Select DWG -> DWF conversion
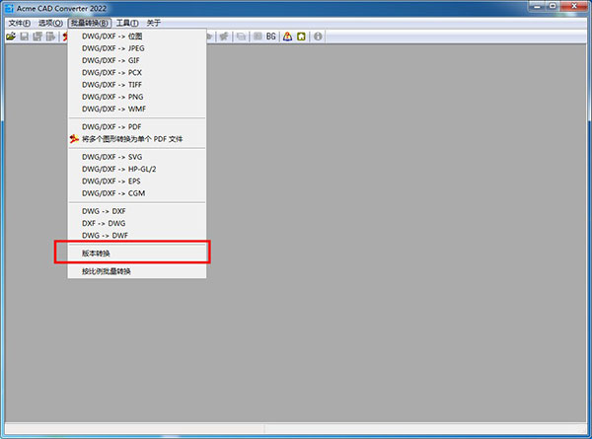592x439 pixels. (x=137, y=235)
